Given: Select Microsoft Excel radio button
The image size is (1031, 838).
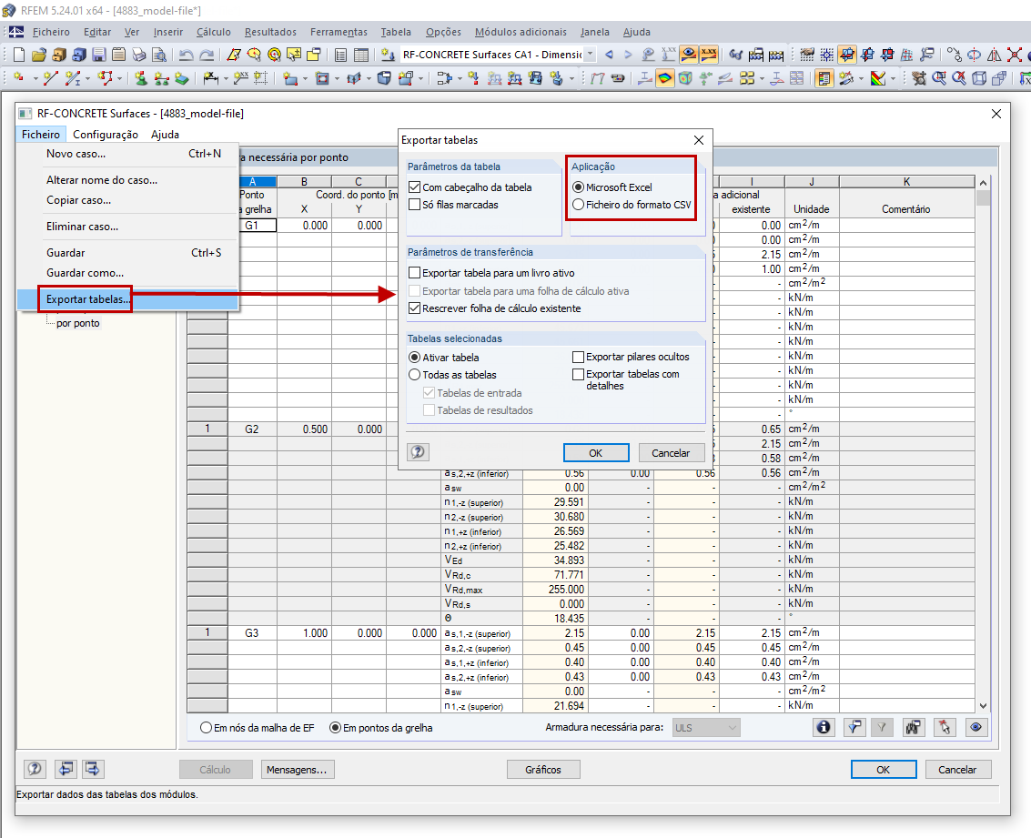Looking at the screenshot, I should pos(578,187).
